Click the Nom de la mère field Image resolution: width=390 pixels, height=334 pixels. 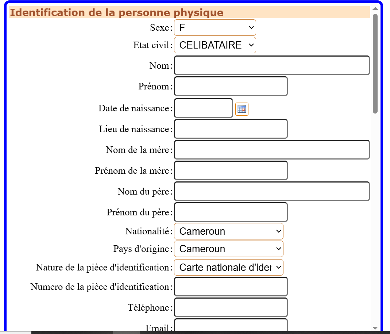click(x=272, y=150)
